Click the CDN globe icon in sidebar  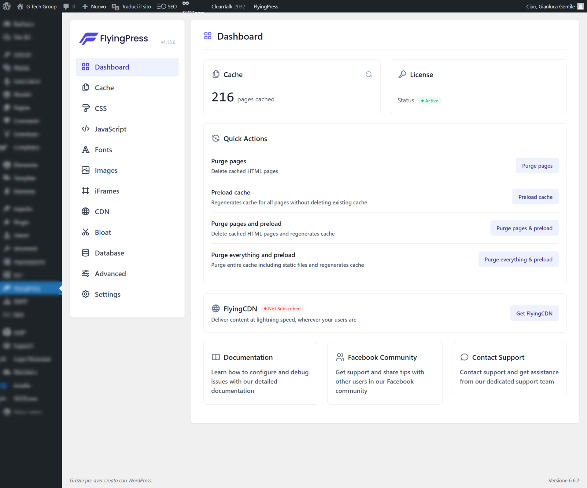[x=86, y=211]
